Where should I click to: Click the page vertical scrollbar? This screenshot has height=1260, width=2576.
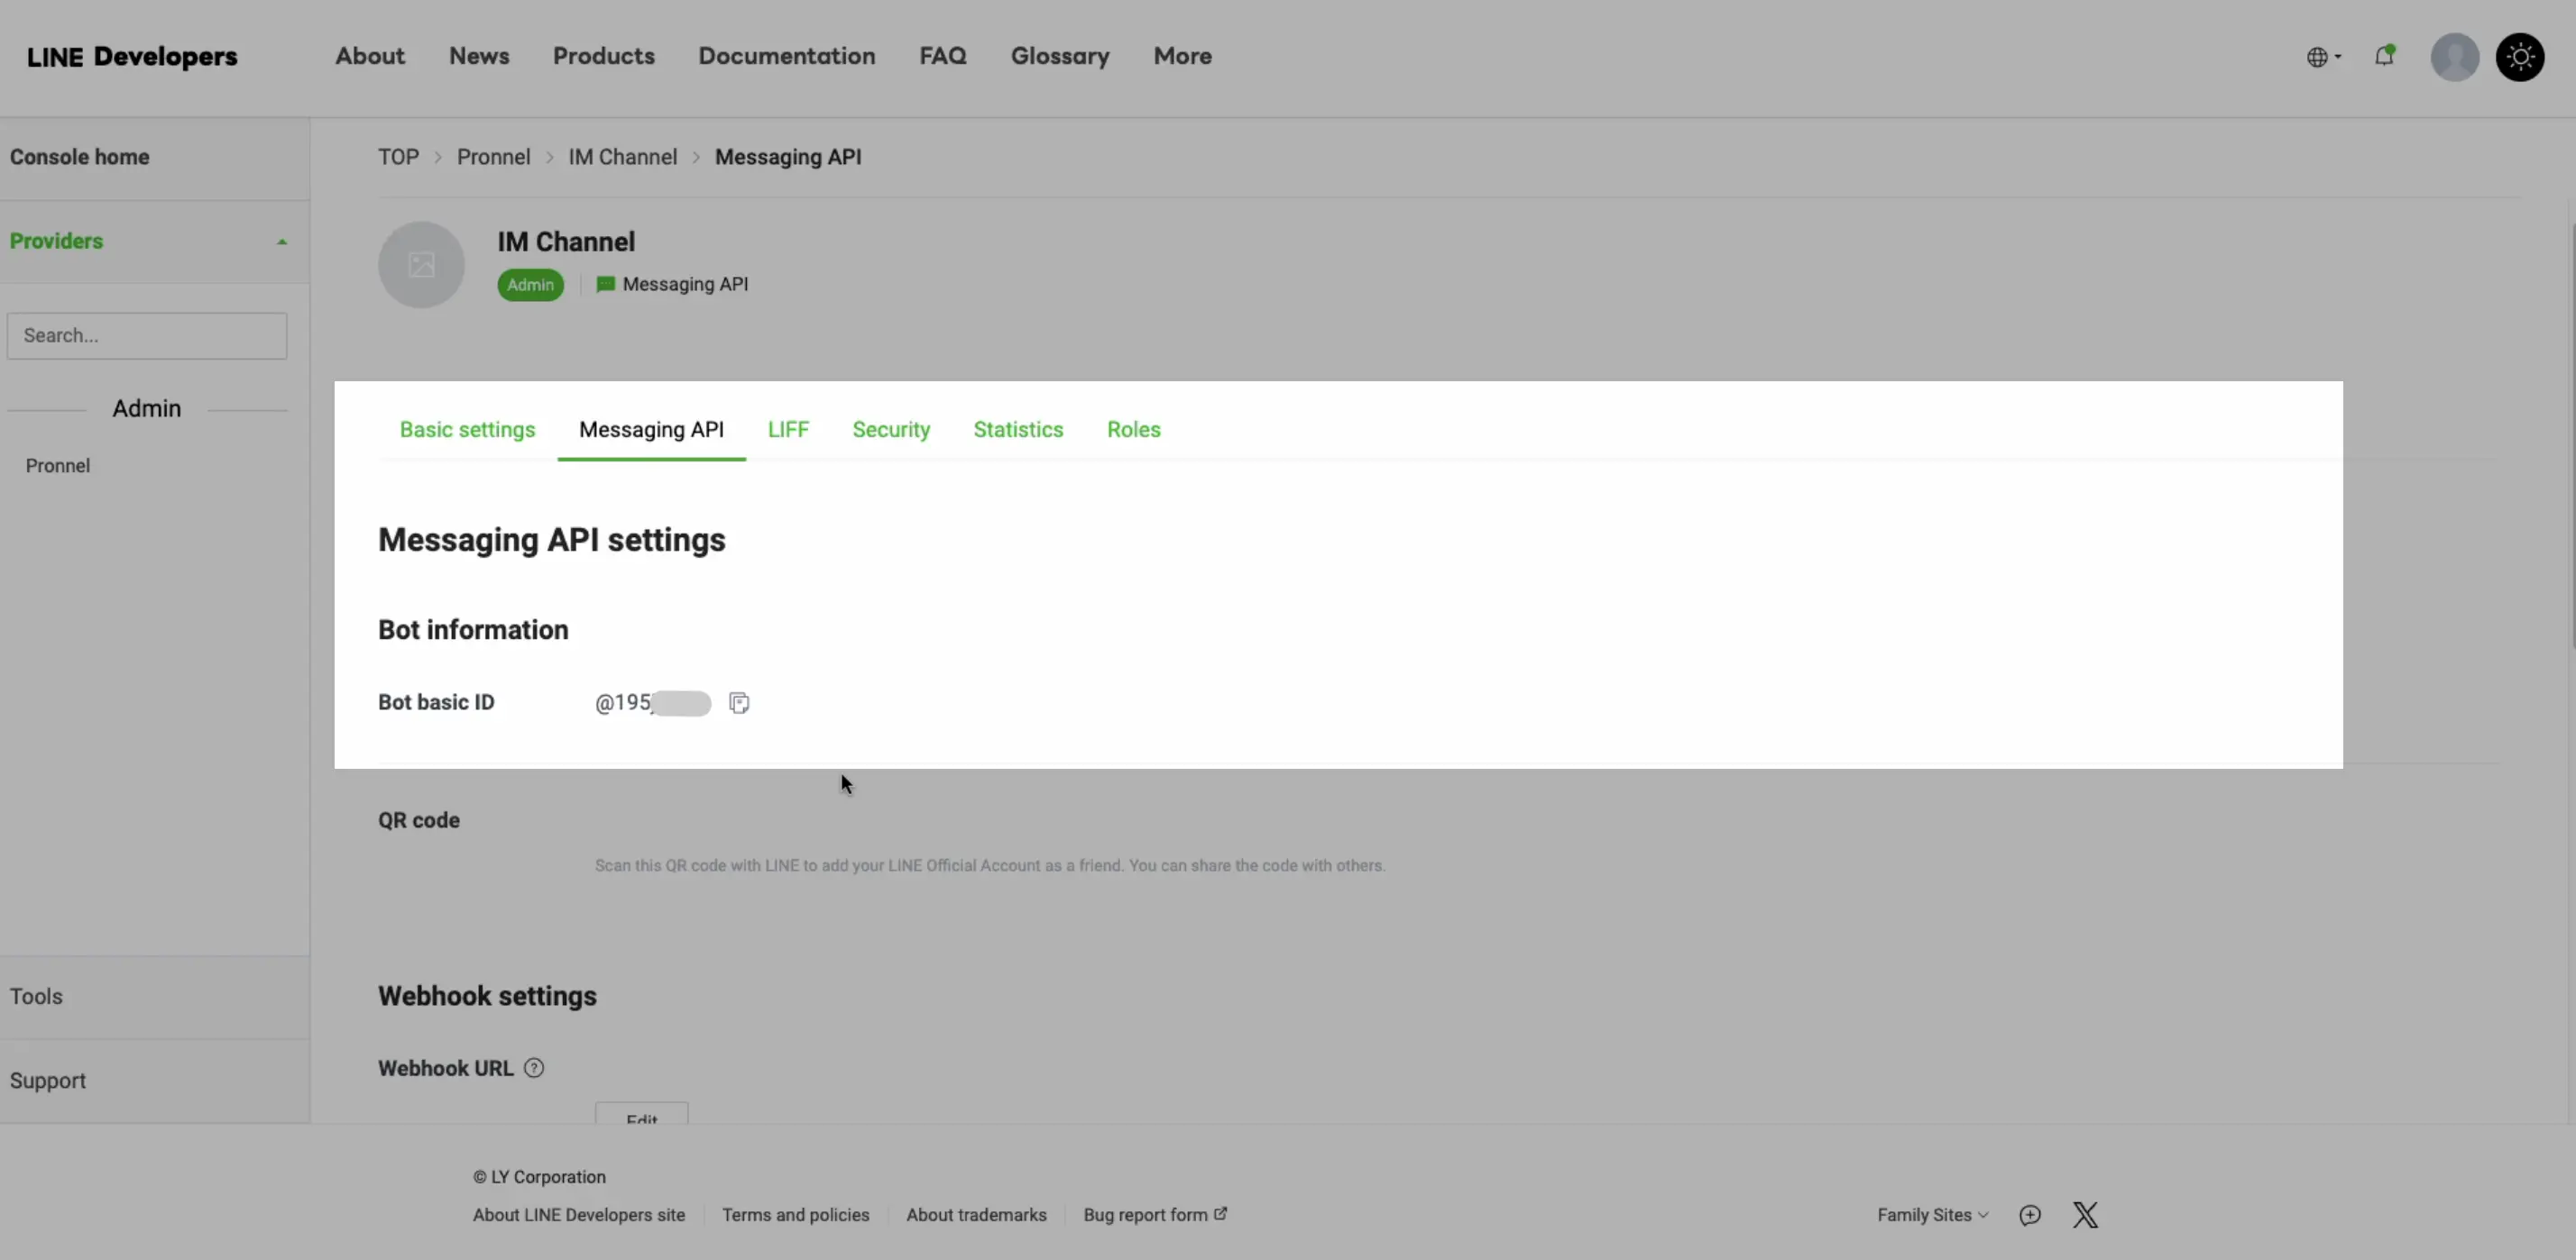(x=2571, y=436)
